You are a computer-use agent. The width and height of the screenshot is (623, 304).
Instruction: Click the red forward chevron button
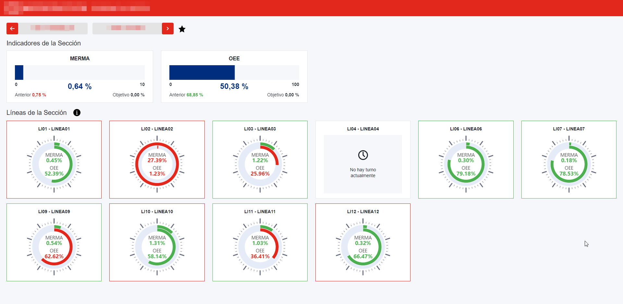[x=168, y=29]
